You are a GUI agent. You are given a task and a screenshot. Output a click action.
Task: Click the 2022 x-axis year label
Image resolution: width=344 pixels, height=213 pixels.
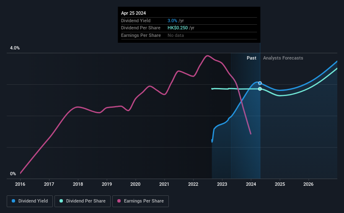click(x=193, y=184)
